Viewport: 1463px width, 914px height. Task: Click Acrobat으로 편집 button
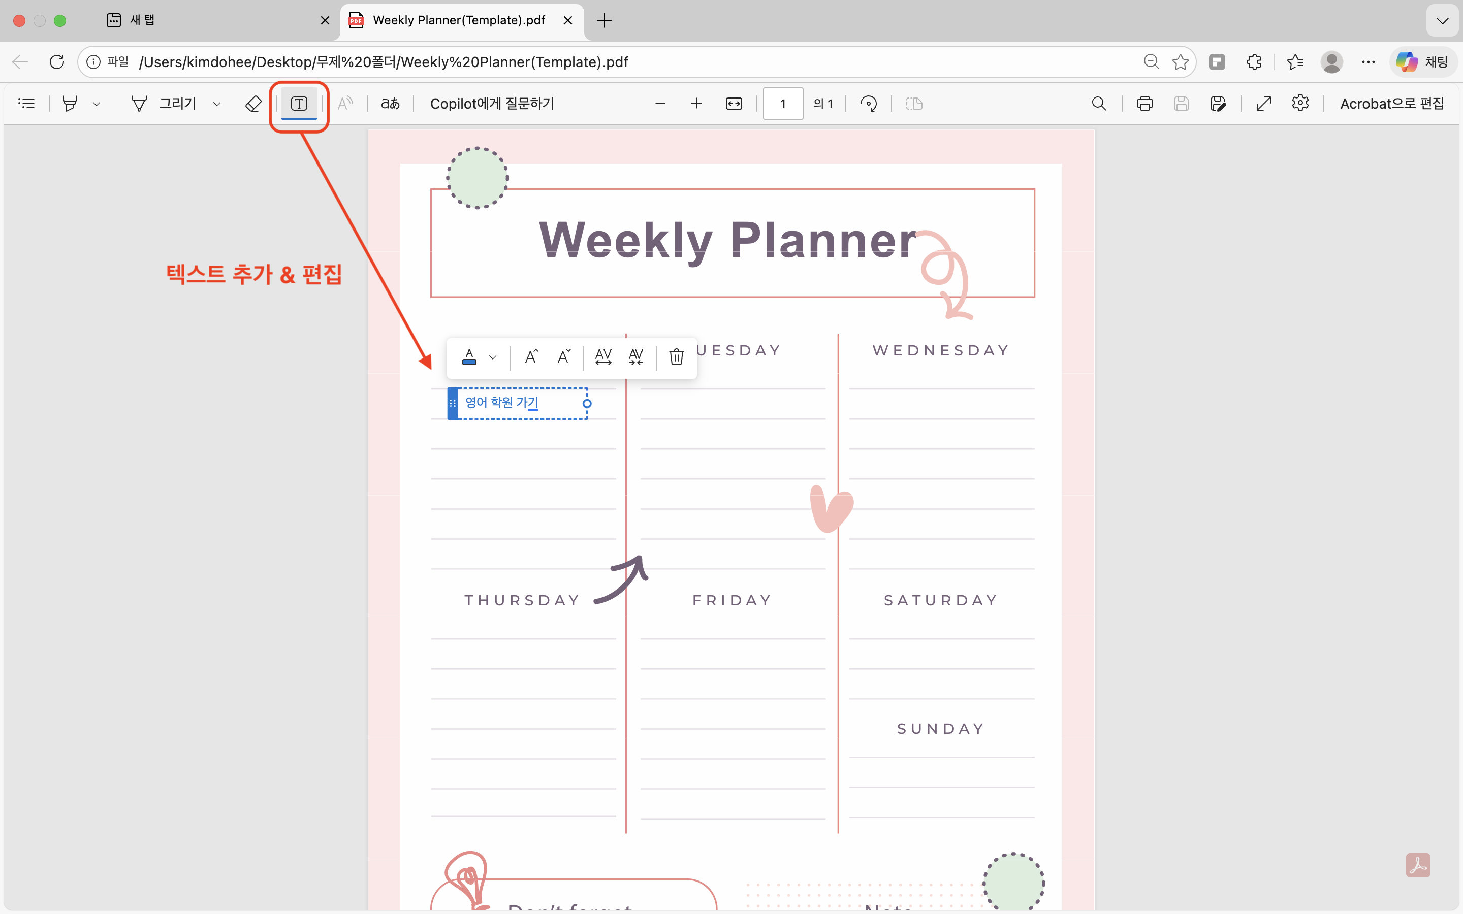coord(1392,104)
